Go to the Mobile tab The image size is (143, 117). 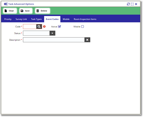click(x=66, y=19)
